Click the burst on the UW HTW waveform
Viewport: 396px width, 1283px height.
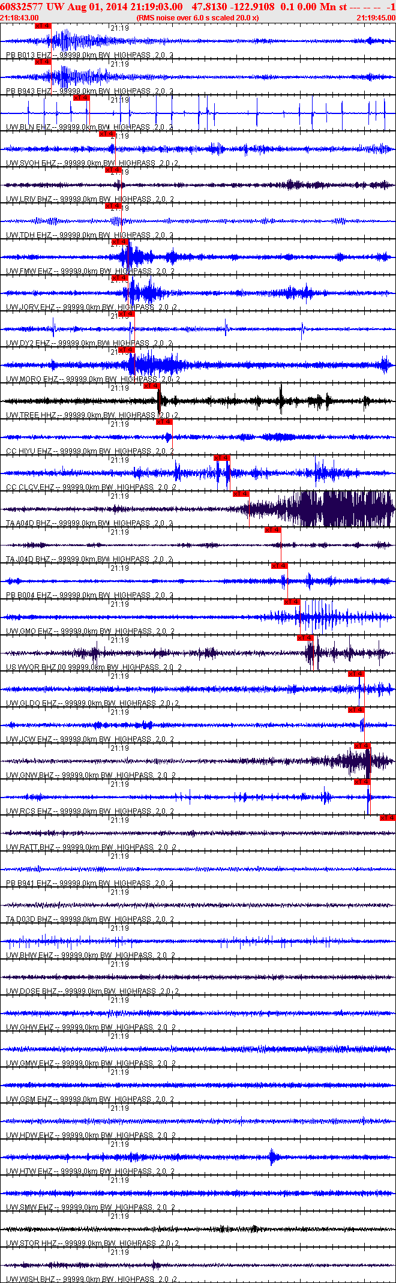(273, 1157)
